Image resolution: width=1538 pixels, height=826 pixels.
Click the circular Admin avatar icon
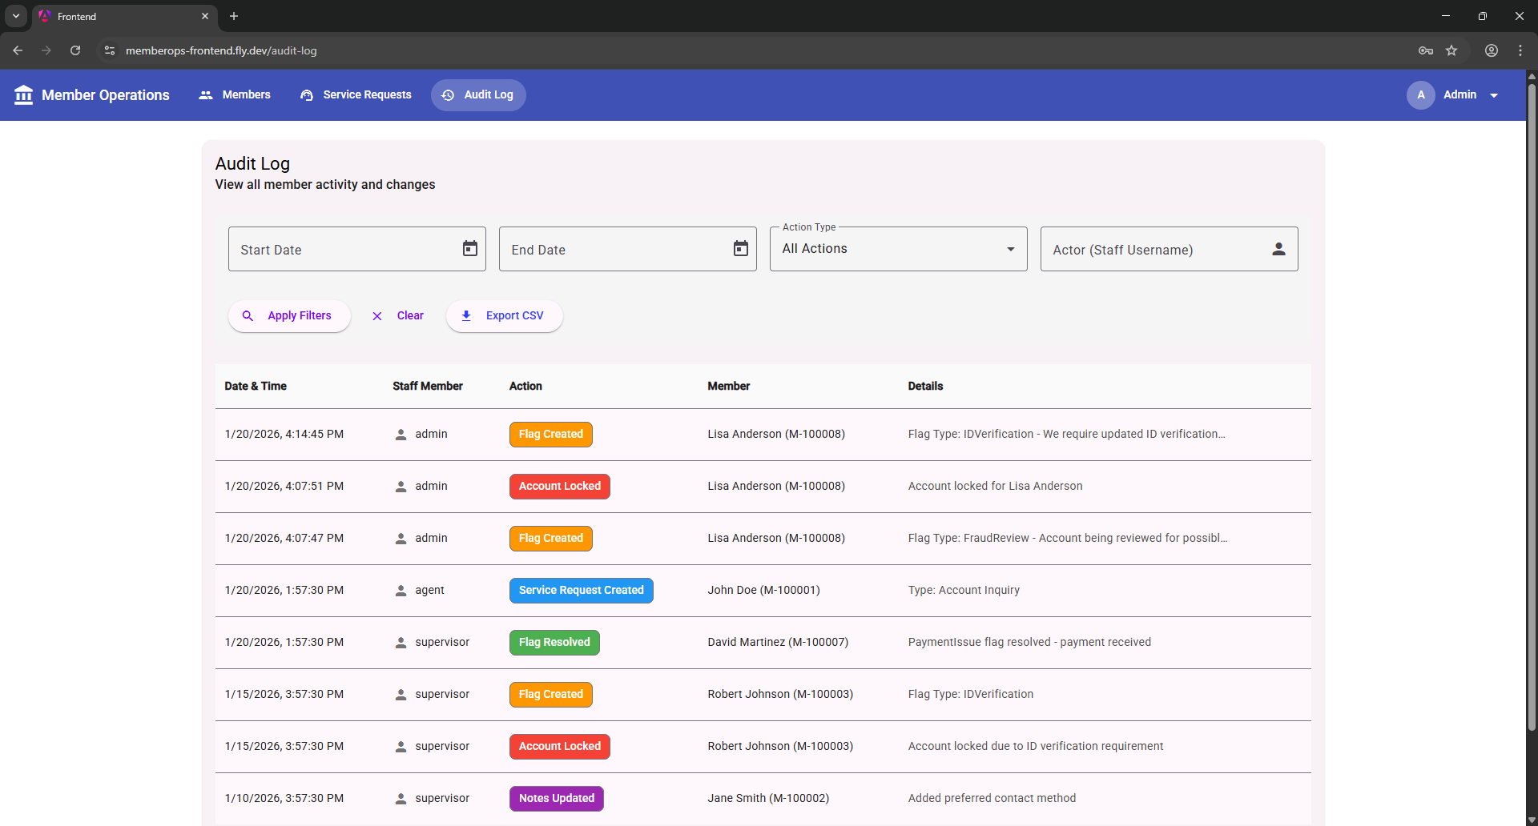pyautogui.click(x=1420, y=95)
